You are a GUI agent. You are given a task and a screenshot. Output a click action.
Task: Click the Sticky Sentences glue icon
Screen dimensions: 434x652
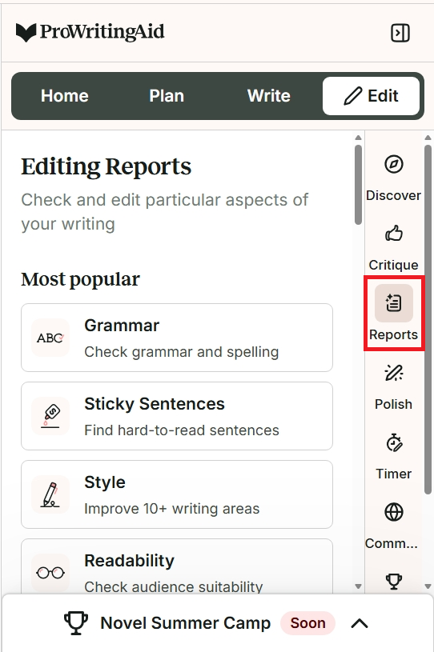[x=50, y=416]
